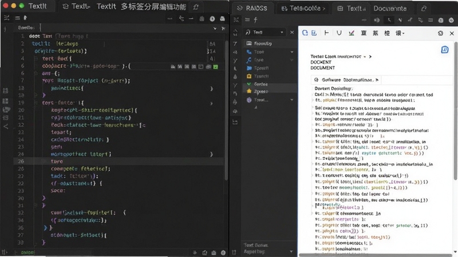Viewport: 458px width, 257px height.
Task: Click the upload arrow icon in left TextIt toolbar
Action: (25, 18)
